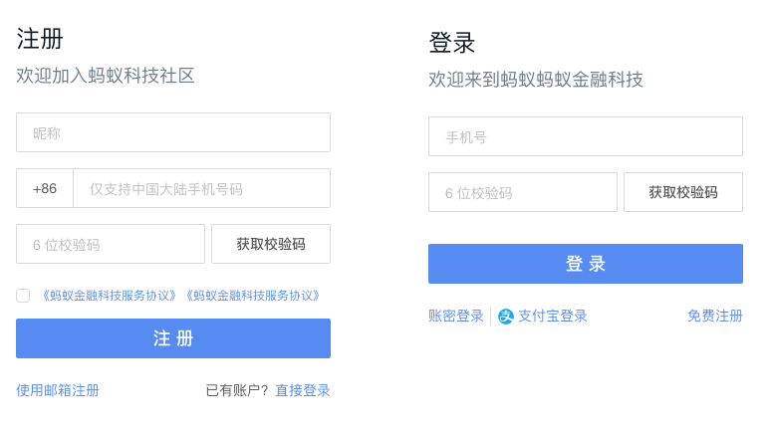Click the 手机号 field in login form

(586, 136)
